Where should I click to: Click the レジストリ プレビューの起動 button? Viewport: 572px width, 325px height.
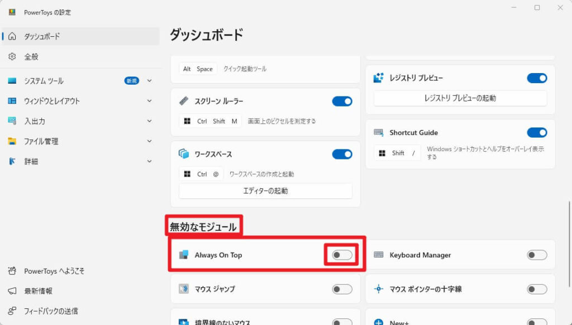(460, 98)
